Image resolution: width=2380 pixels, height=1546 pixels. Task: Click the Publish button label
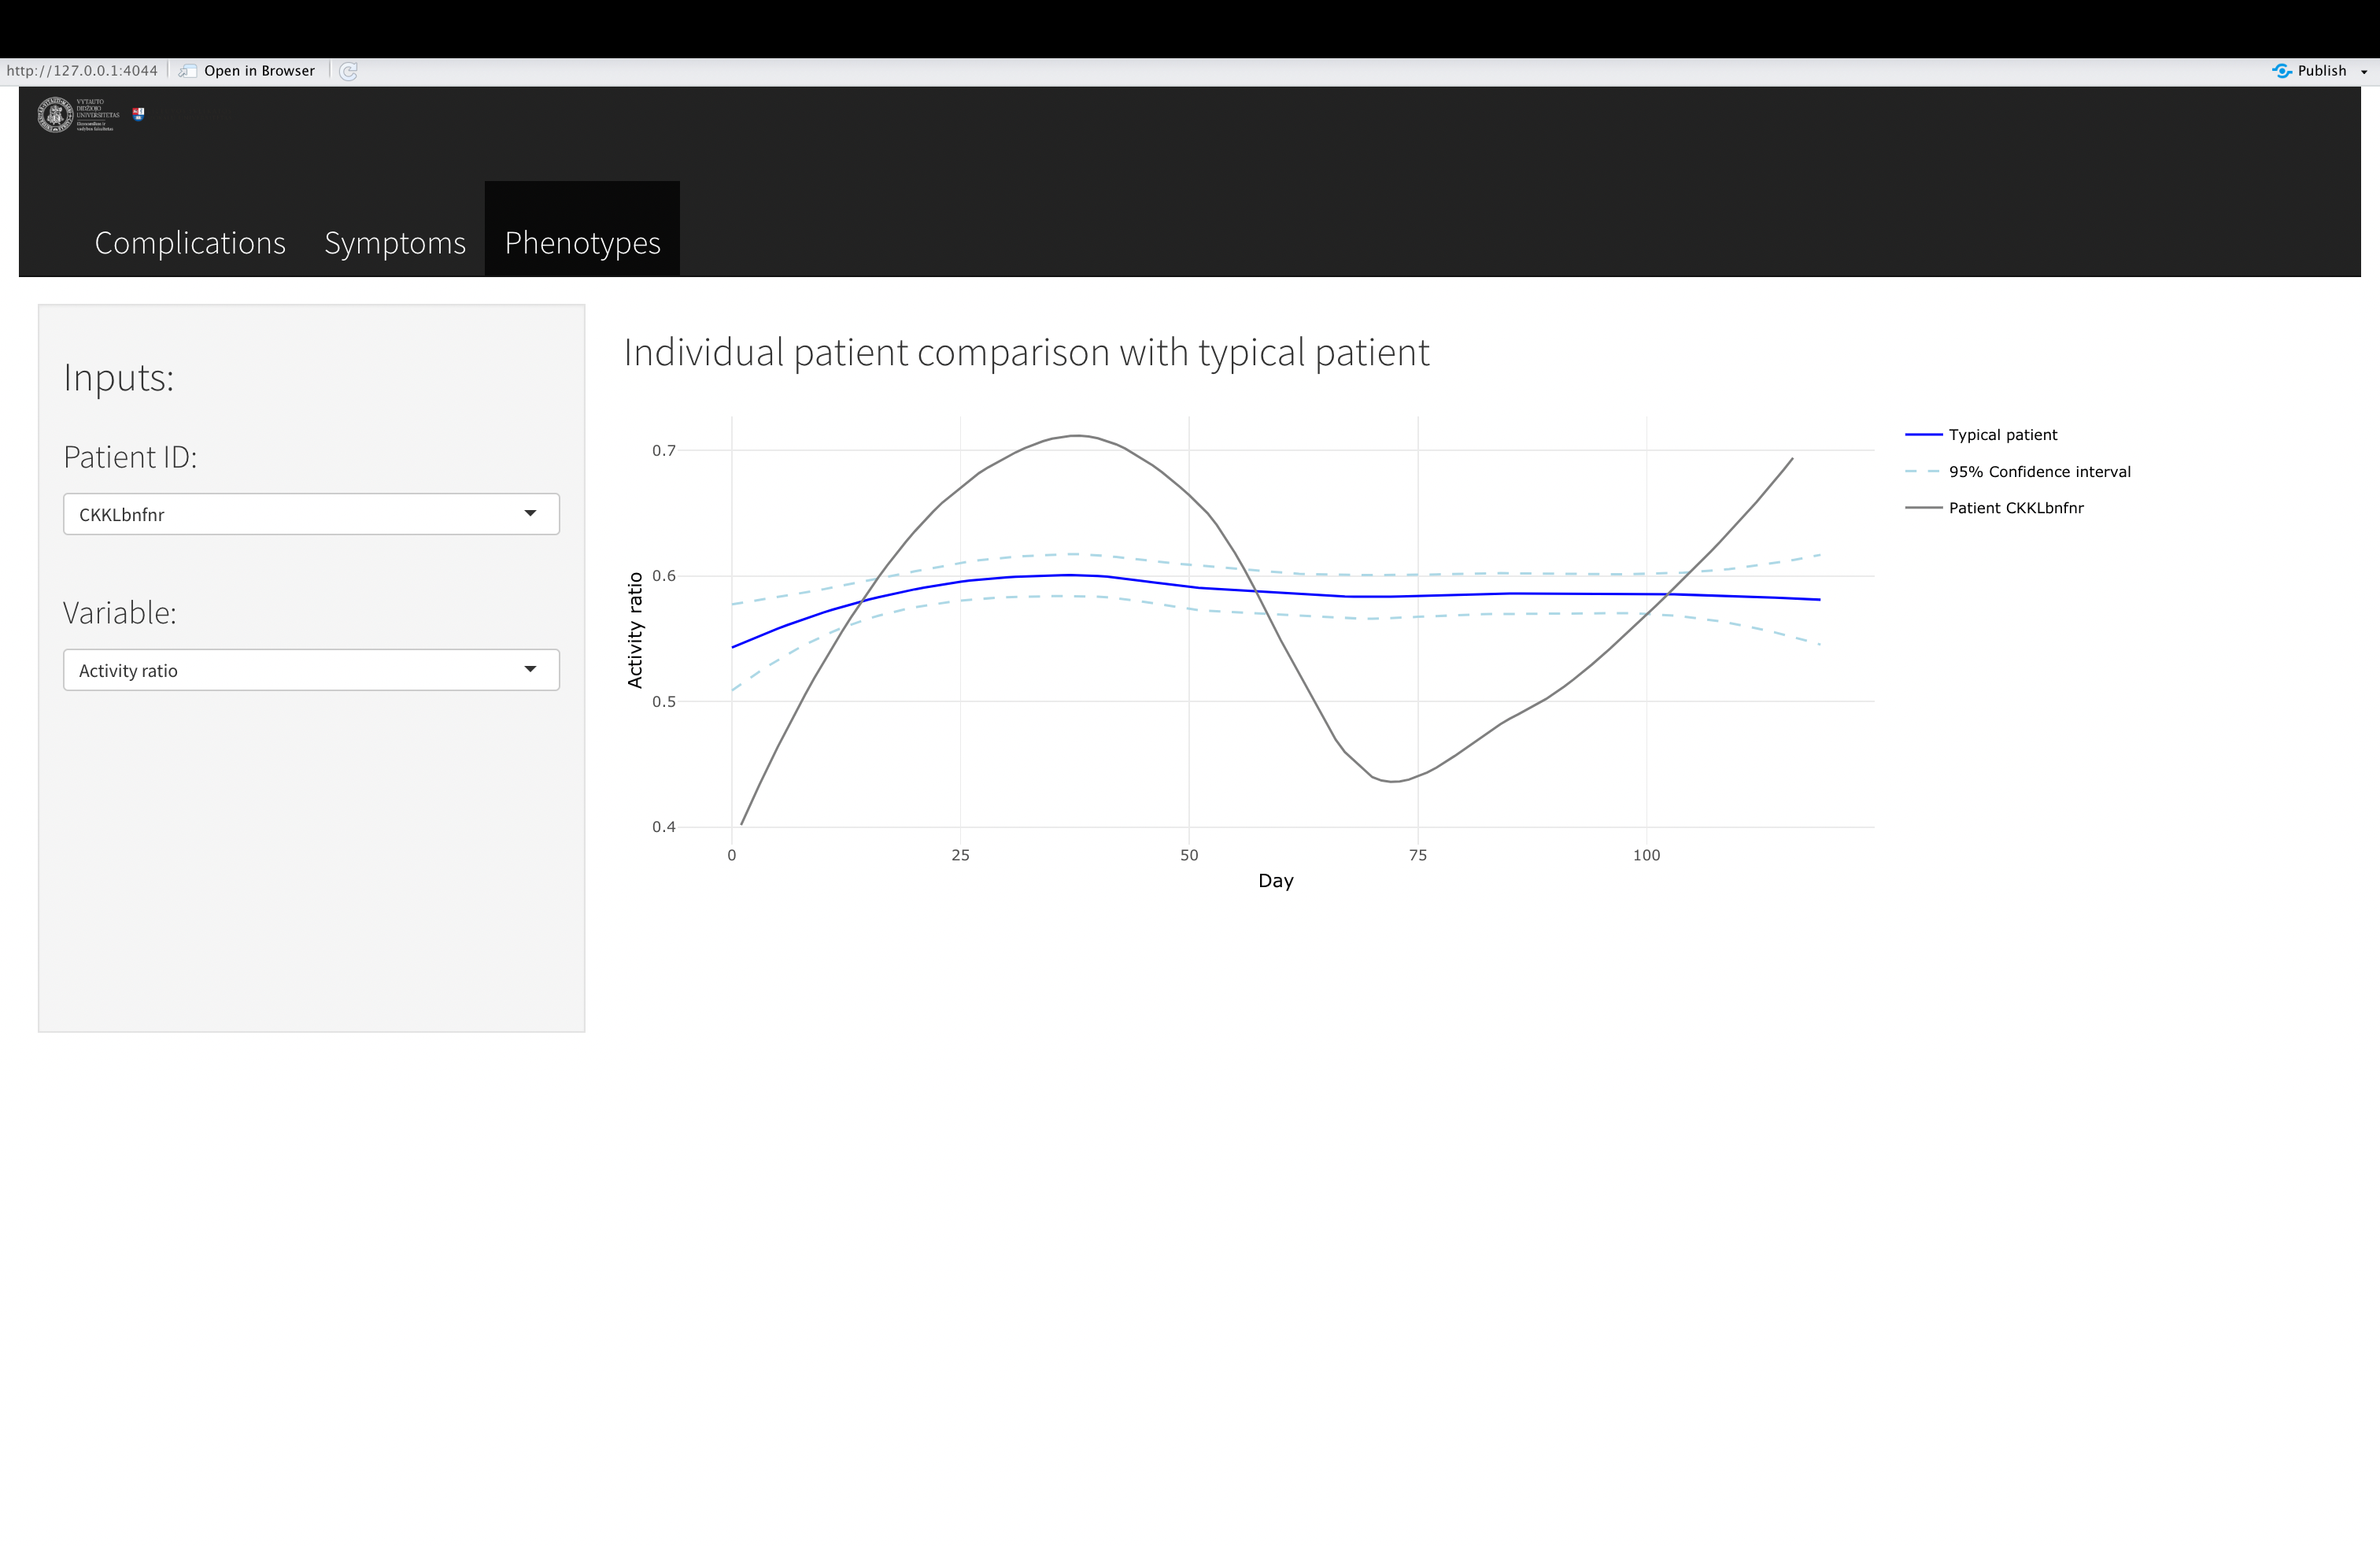pos(2321,71)
